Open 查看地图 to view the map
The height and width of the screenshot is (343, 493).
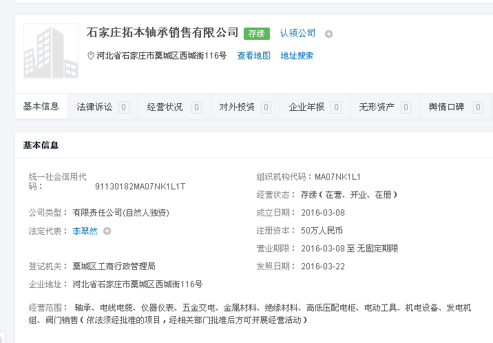click(253, 56)
